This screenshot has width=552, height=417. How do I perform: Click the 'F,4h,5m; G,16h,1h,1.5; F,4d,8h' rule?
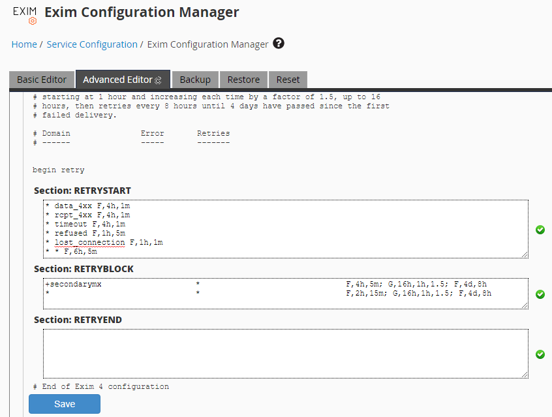(x=416, y=285)
